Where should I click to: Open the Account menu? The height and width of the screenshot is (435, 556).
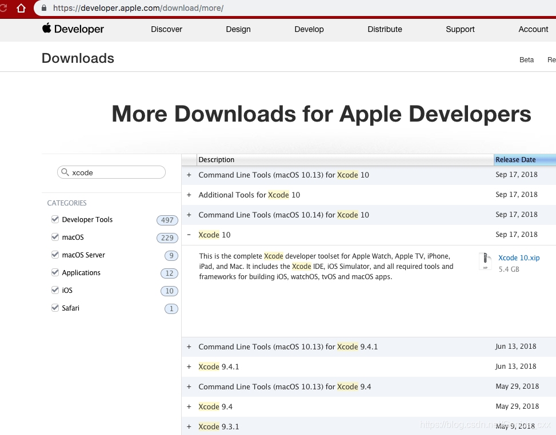(533, 30)
